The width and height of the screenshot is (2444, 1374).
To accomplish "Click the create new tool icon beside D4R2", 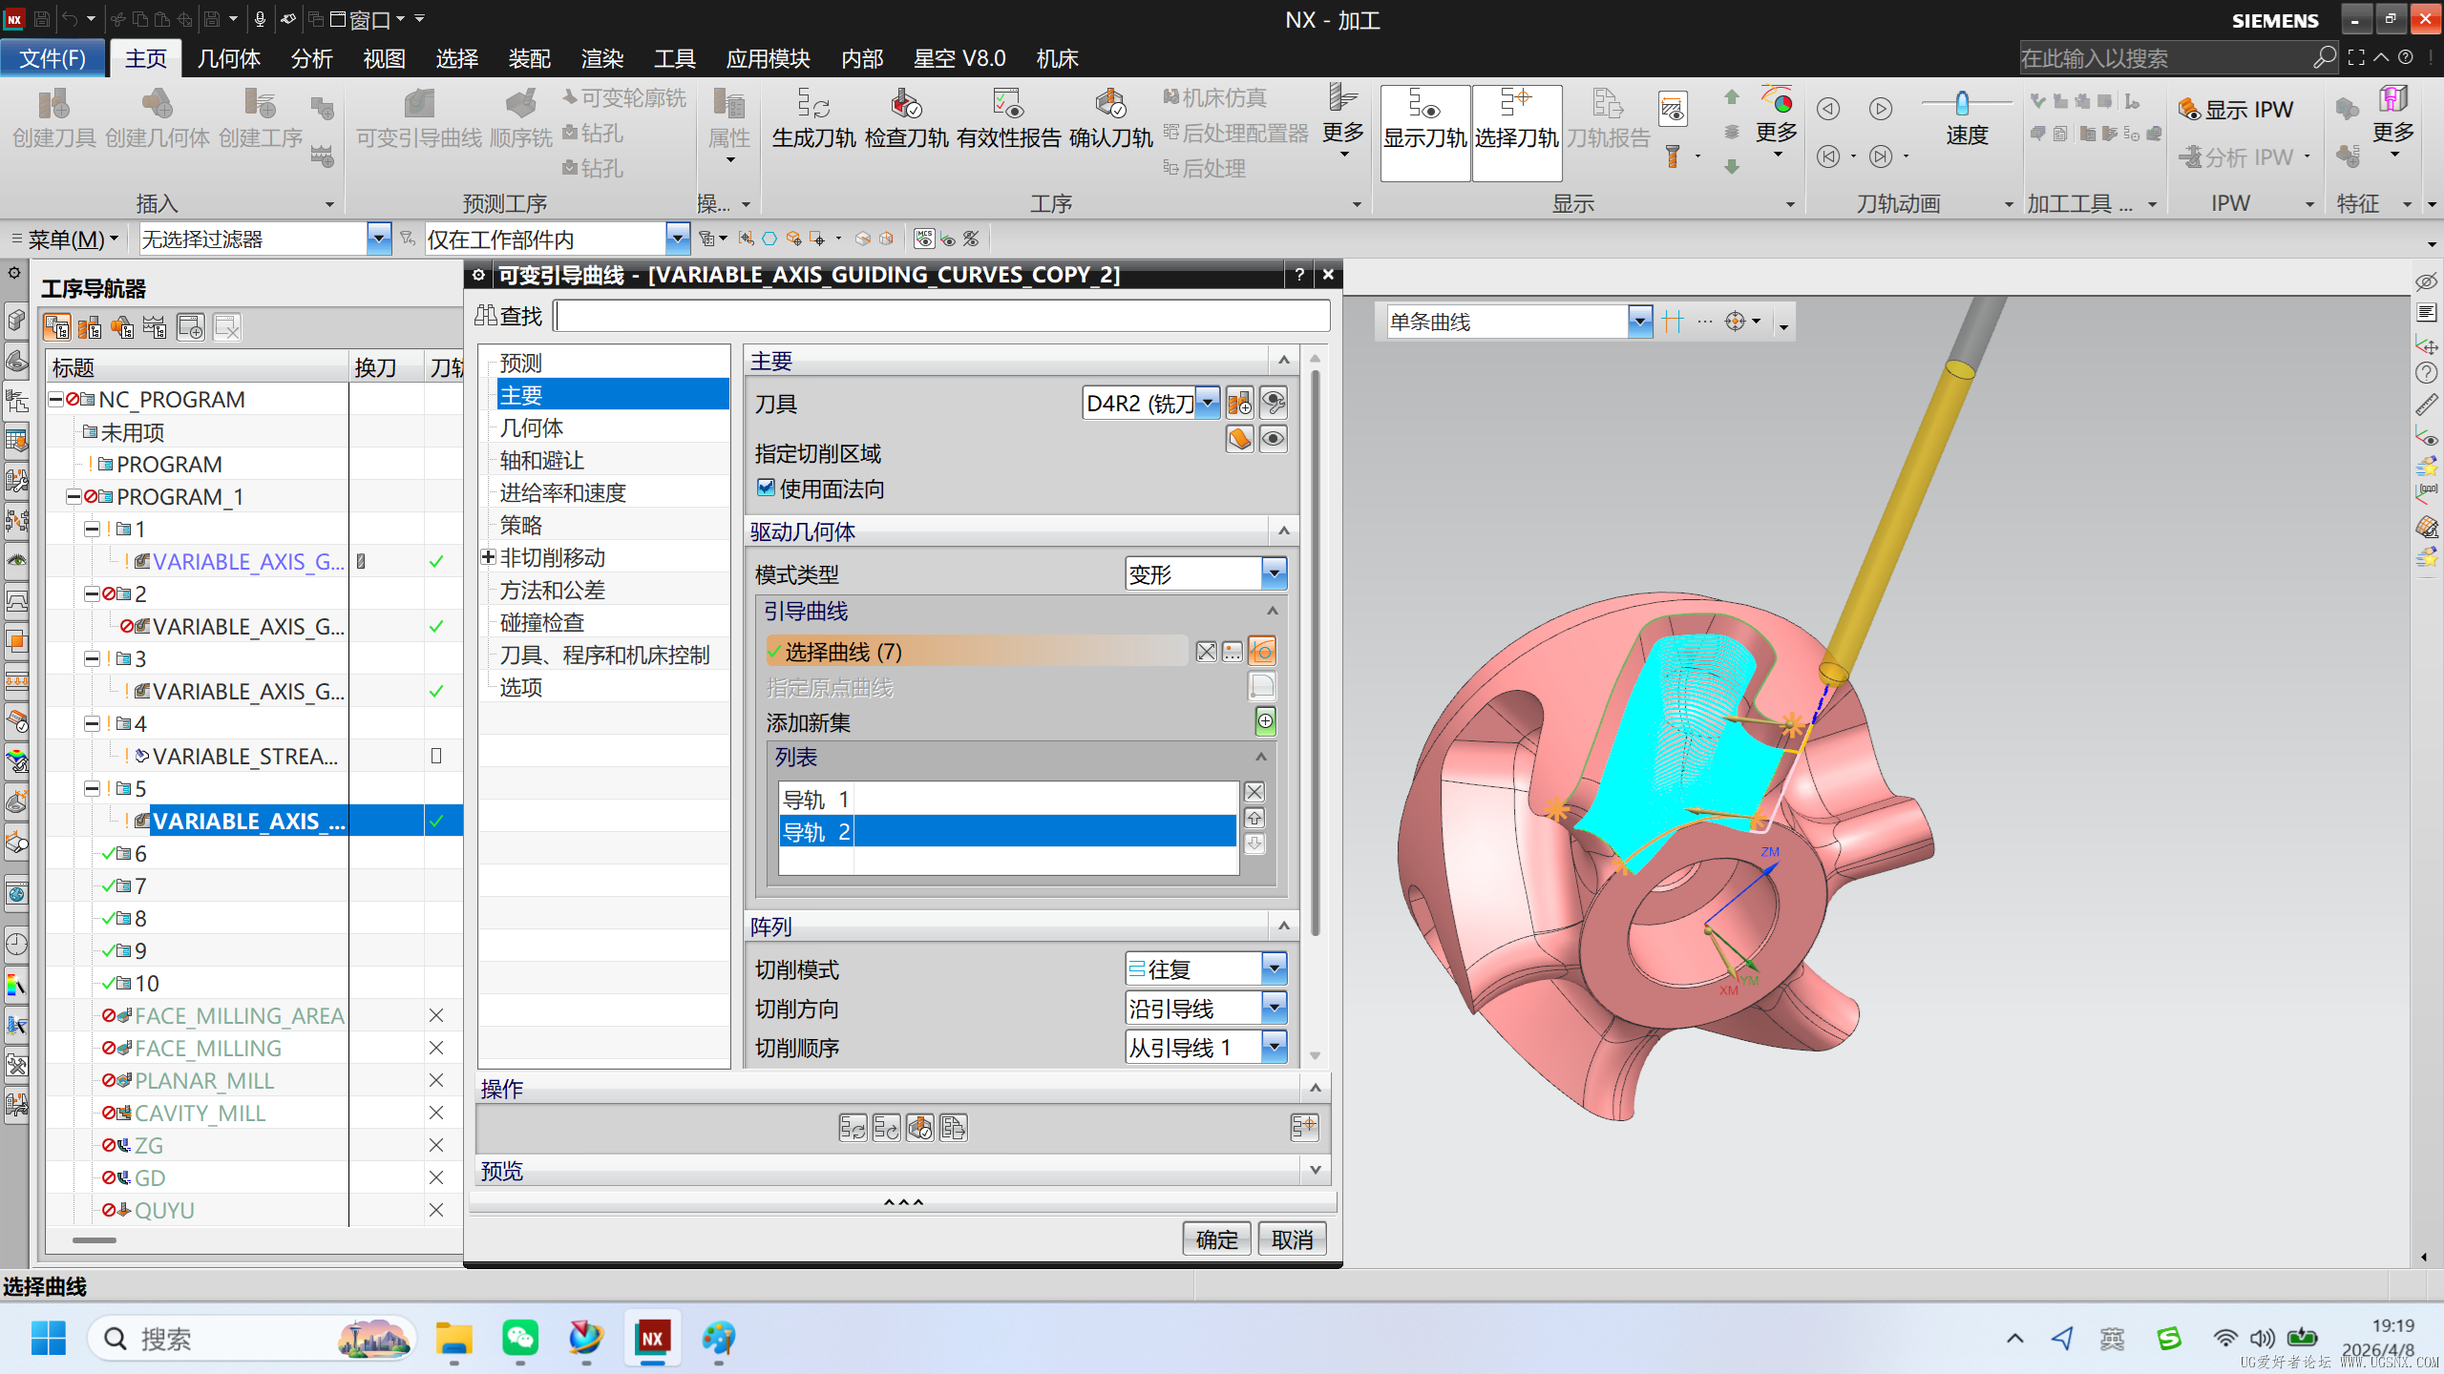I will pyautogui.click(x=1239, y=404).
